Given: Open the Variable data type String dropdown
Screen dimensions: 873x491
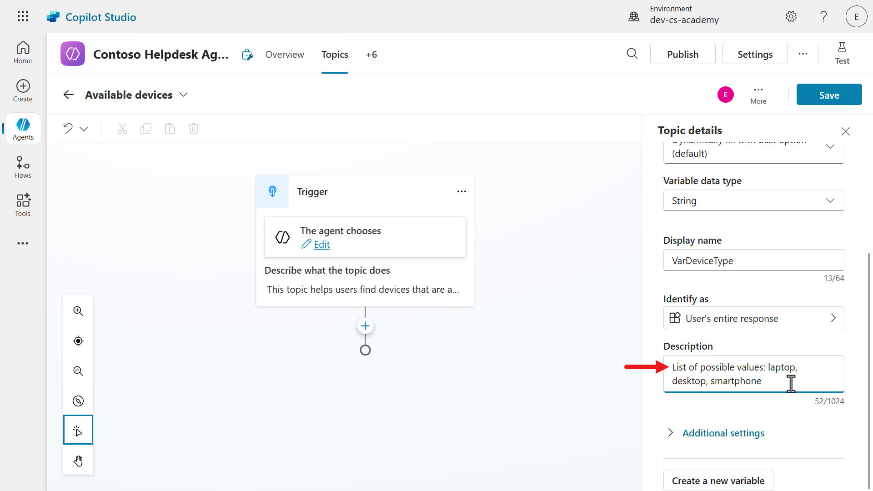Looking at the screenshot, I should pos(753,200).
